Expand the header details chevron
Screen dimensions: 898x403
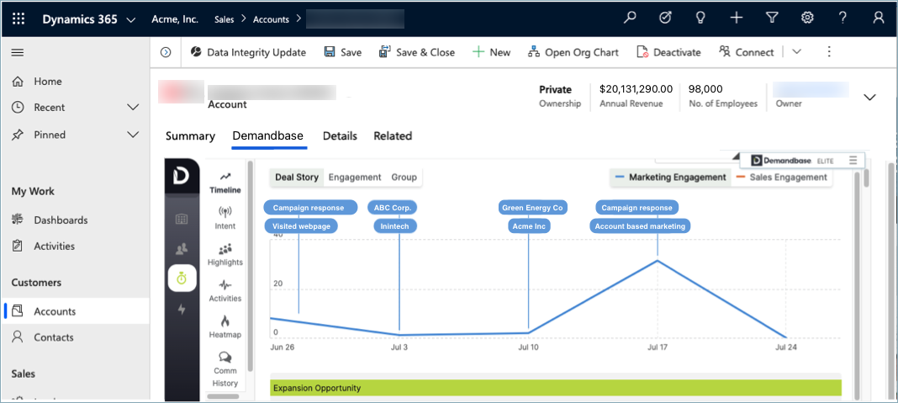(x=869, y=97)
